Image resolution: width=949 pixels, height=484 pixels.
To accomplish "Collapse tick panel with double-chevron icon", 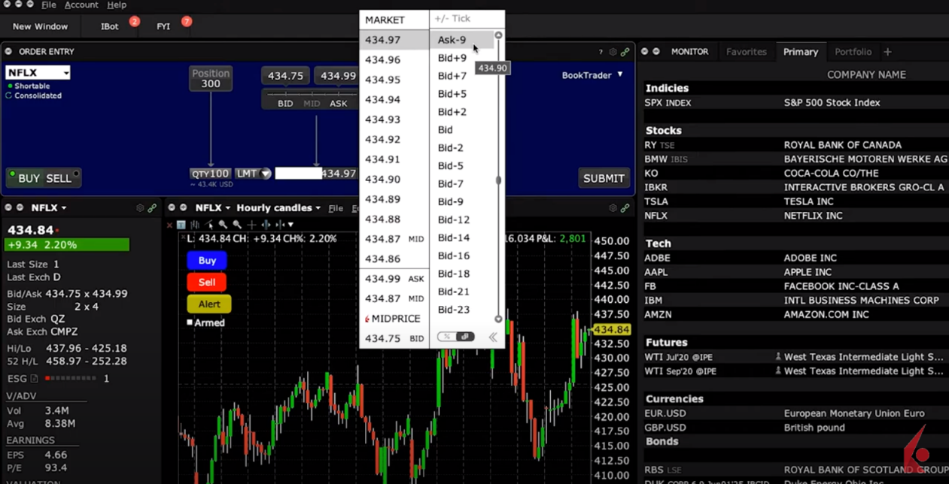I will point(493,337).
